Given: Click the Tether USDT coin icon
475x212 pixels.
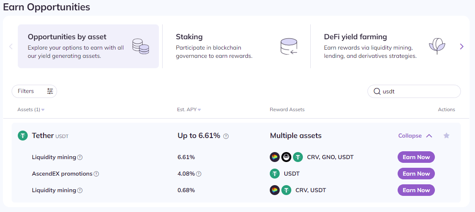Looking at the screenshot, I should (22, 136).
